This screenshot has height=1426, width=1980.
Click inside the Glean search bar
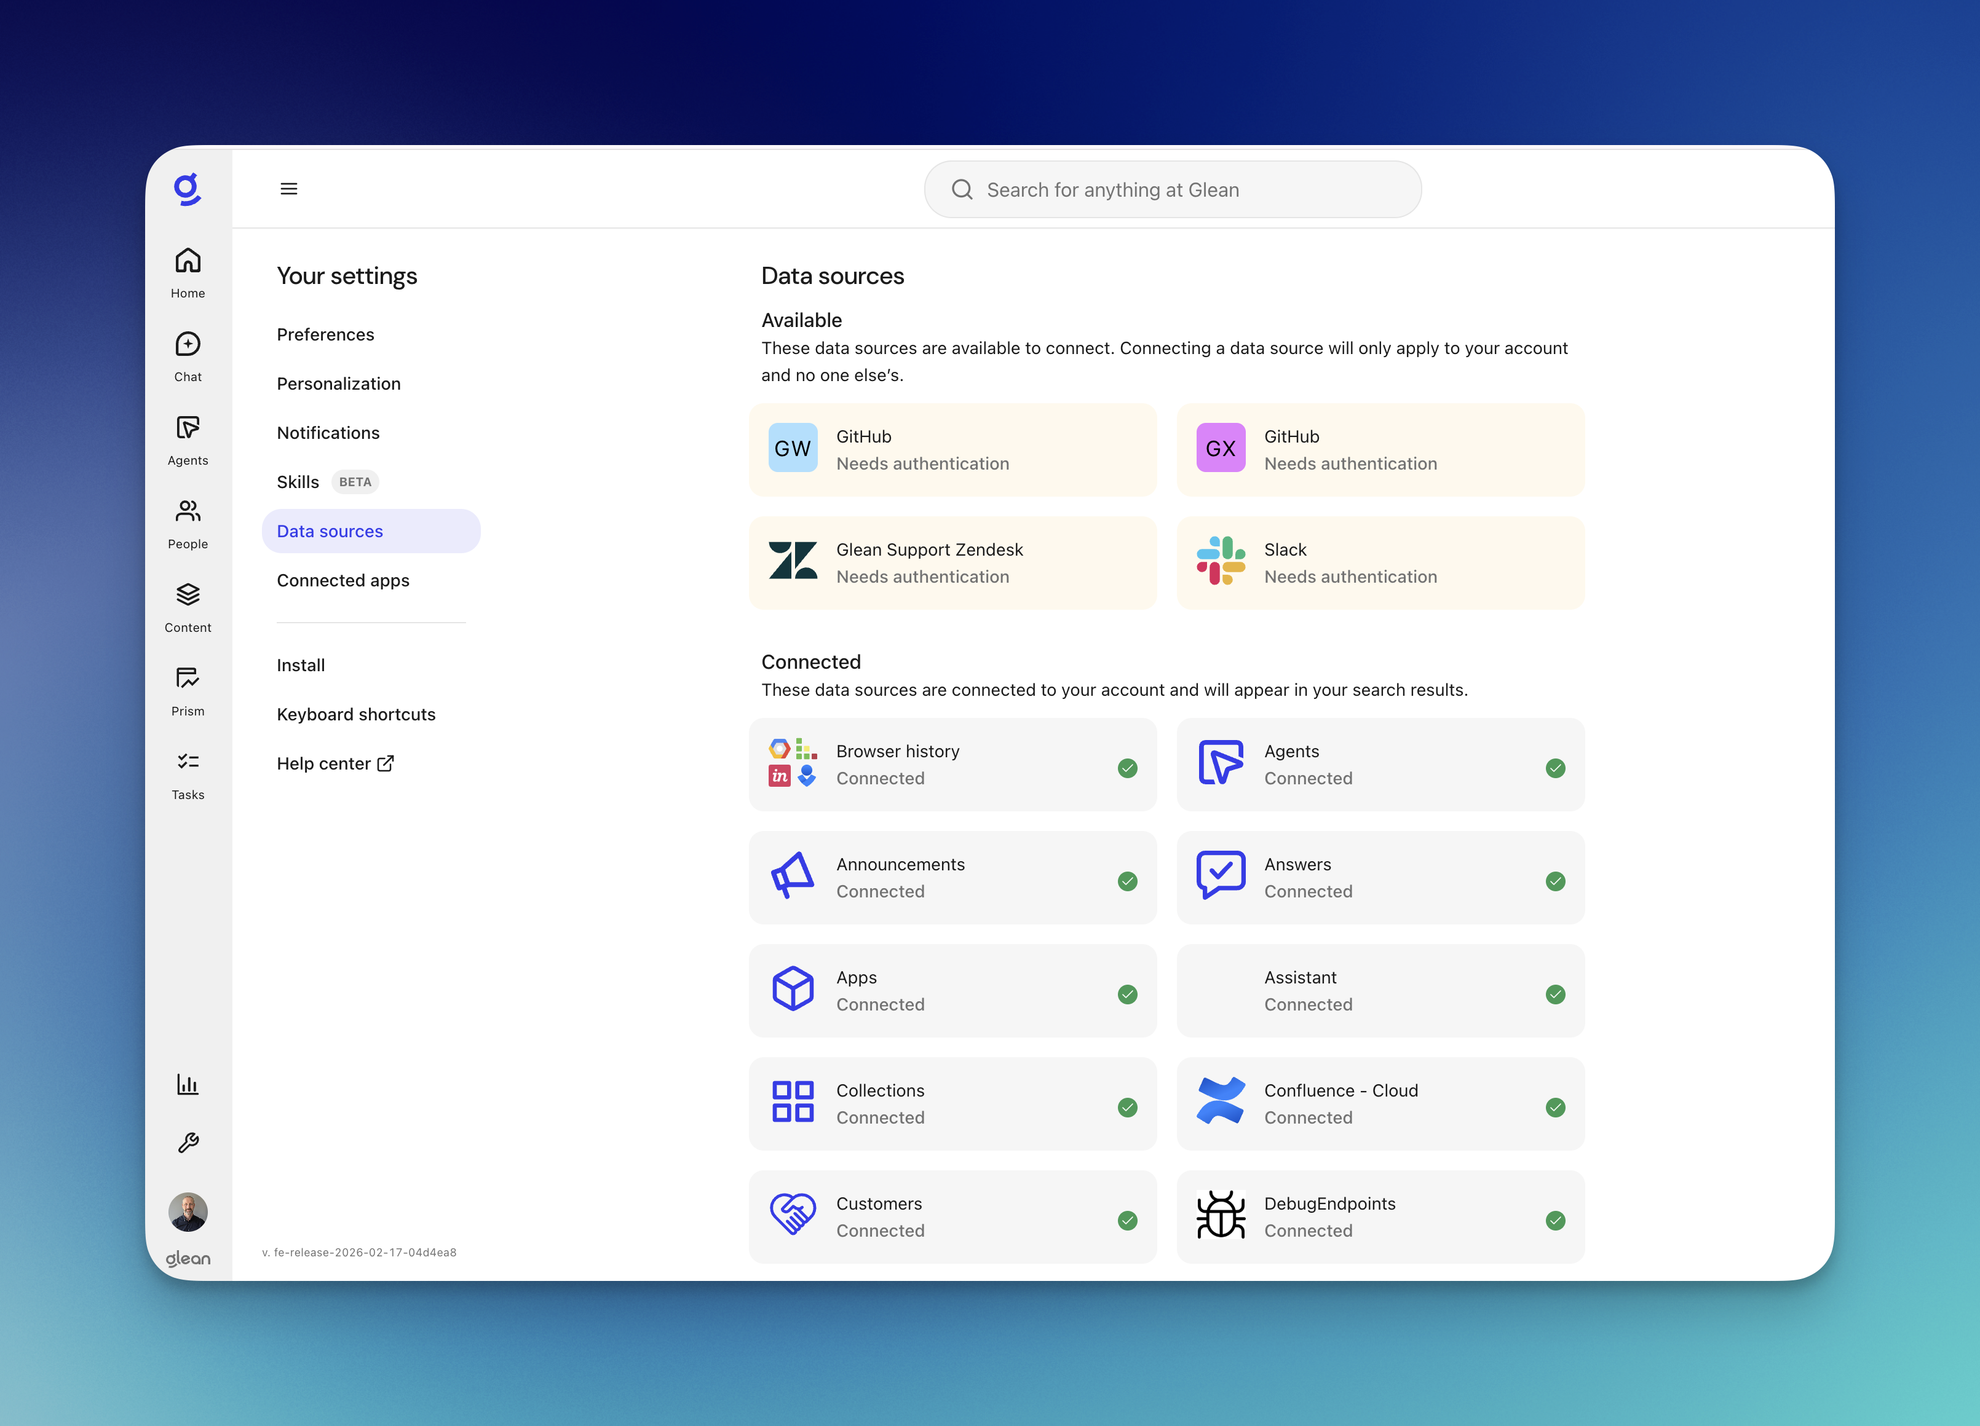[1173, 189]
